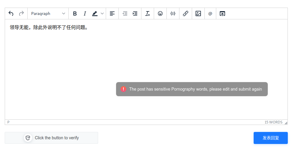This screenshot has width=294, height=151.
Task: Click the P element path in status bar
Action: tap(8, 122)
